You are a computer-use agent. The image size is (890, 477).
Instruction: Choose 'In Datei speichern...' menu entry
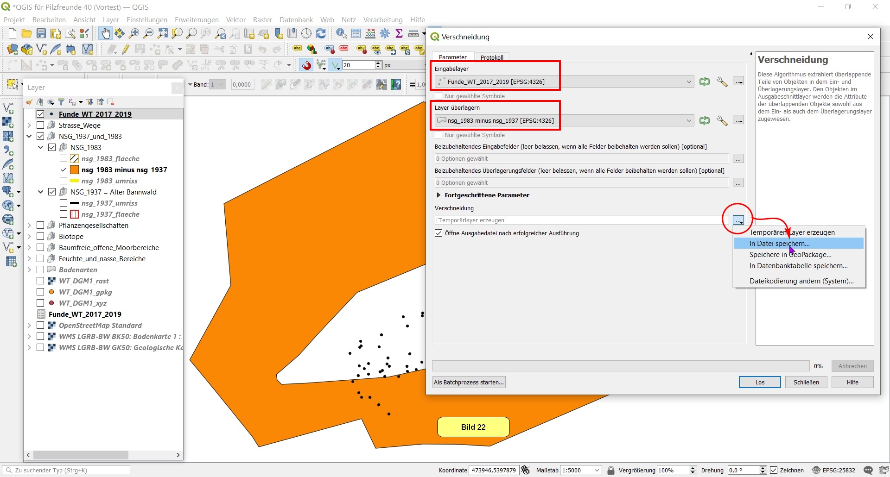coord(779,244)
